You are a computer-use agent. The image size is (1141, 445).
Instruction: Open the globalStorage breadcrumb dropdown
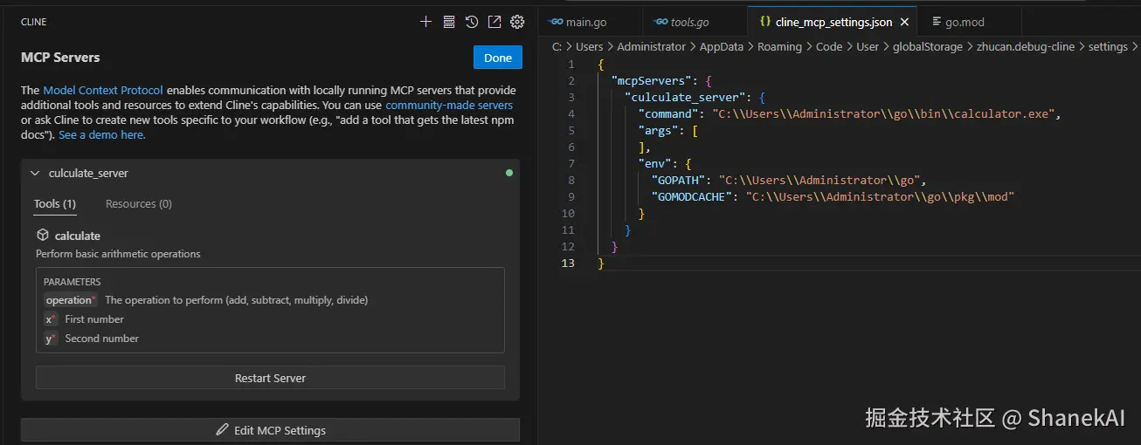(x=927, y=47)
